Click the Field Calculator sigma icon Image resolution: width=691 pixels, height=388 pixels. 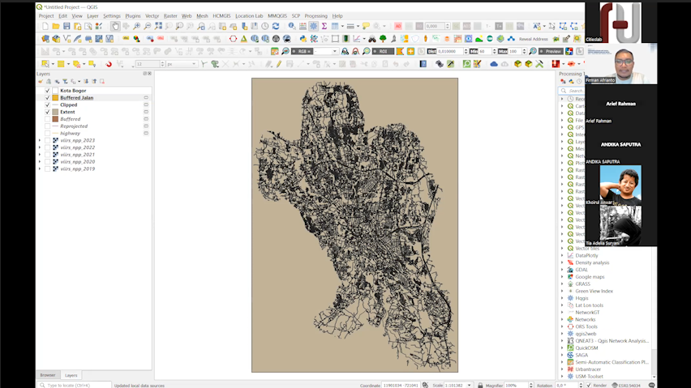tap(324, 26)
